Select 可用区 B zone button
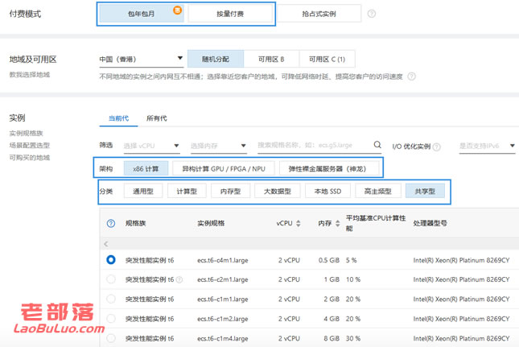Image resolution: width=519 pixels, height=347 pixels. [x=271, y=59]
